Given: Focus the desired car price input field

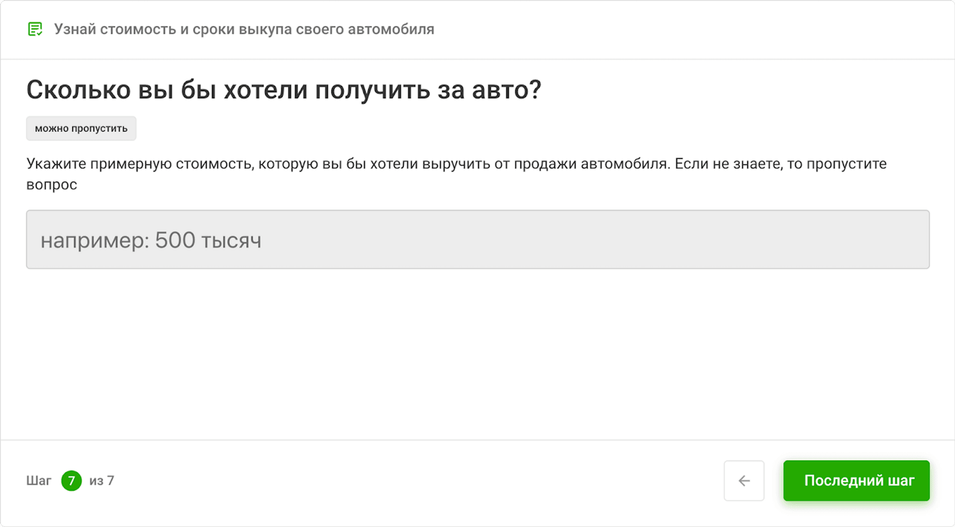Looking at the screenshot, I should 477,240.
